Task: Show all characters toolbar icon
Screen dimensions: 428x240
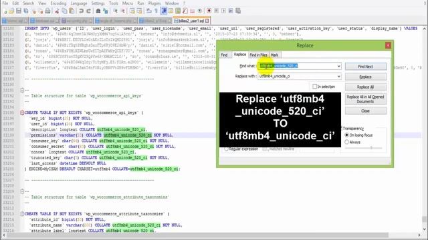Action: click(x=156, y=11)
